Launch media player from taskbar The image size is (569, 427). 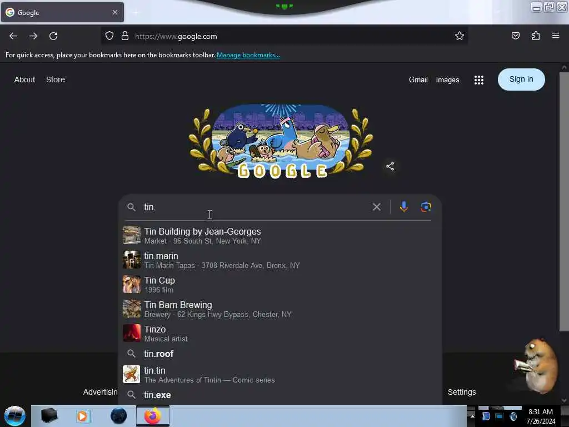point(82,416)
